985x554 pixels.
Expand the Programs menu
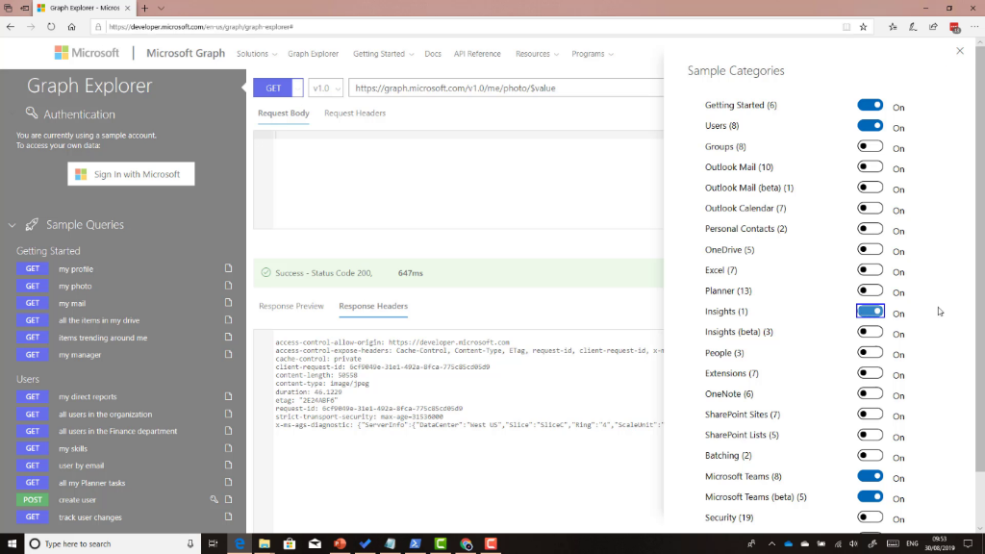(x=593, y=54)
